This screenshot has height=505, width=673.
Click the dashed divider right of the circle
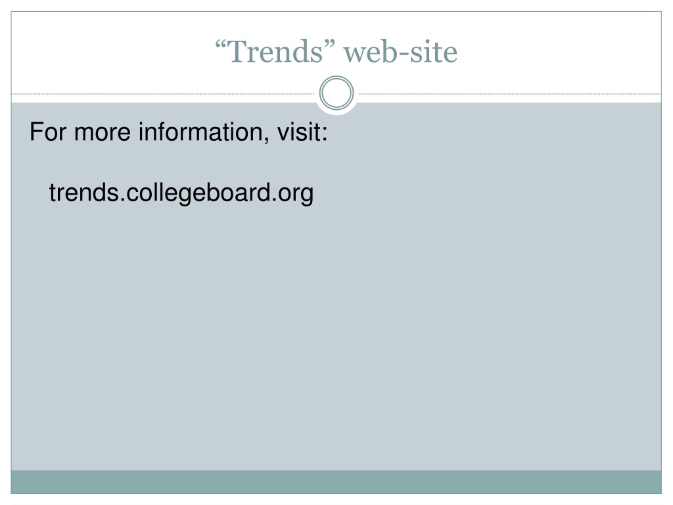click(510, 93)
